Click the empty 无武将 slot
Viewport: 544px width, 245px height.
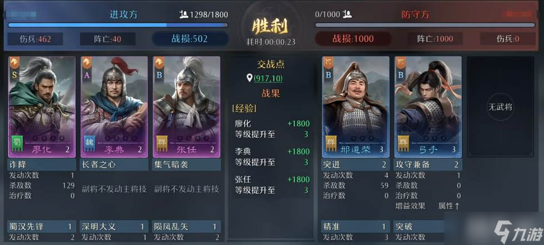(x=500, y=107)
